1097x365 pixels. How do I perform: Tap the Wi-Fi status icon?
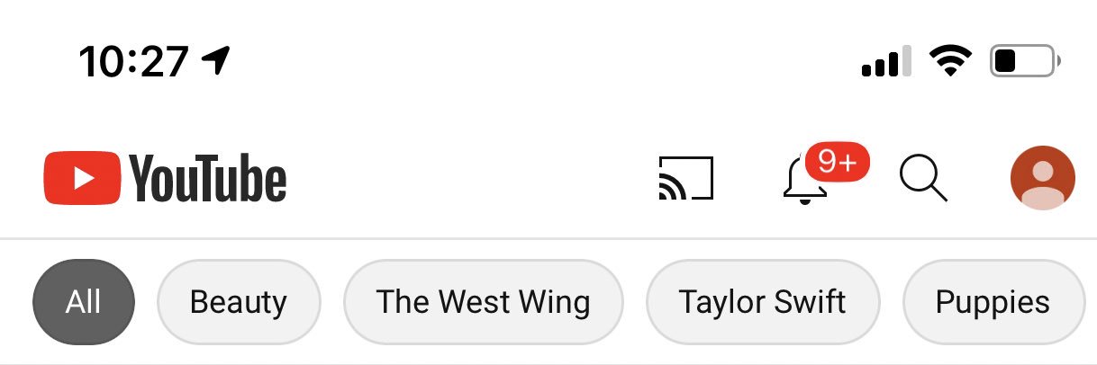click(x=950, y=61)
